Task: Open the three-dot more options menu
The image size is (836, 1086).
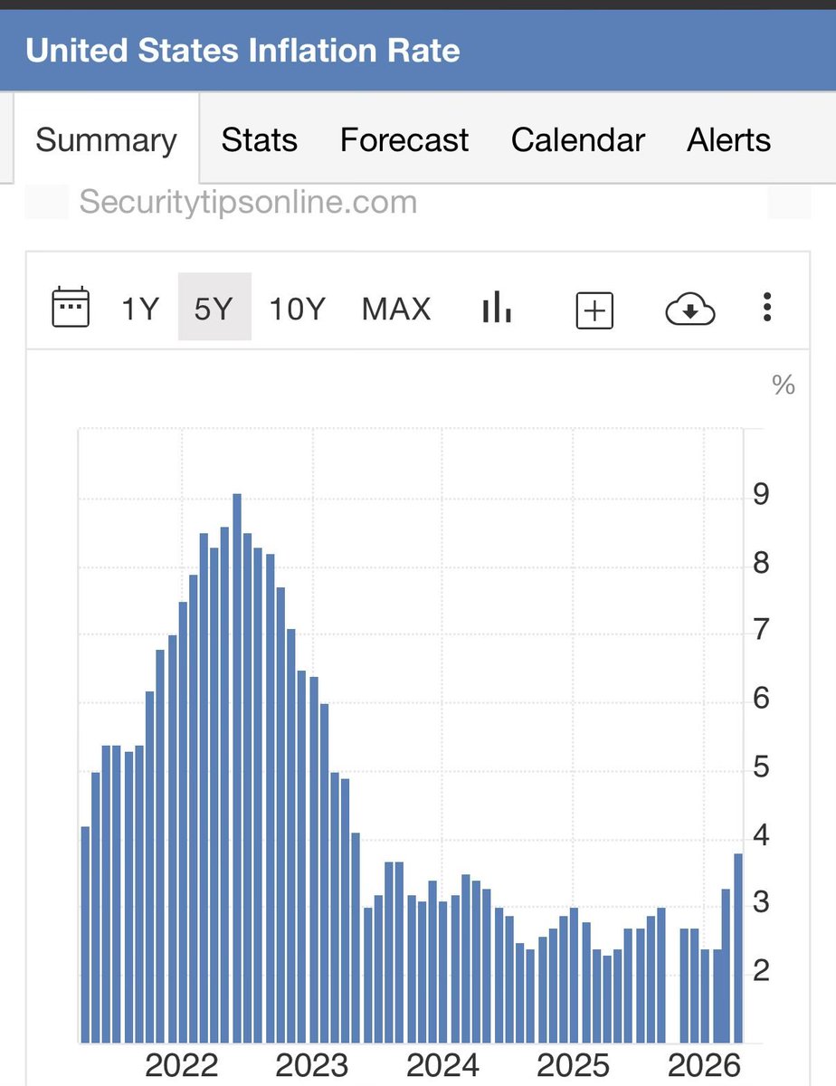Action: [x=767, y=308]
